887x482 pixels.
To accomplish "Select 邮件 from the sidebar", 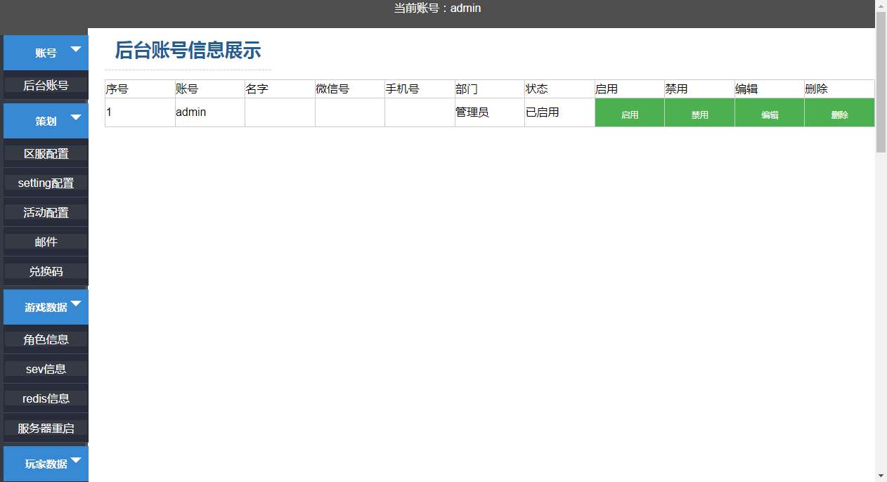I will pos(45,241).
